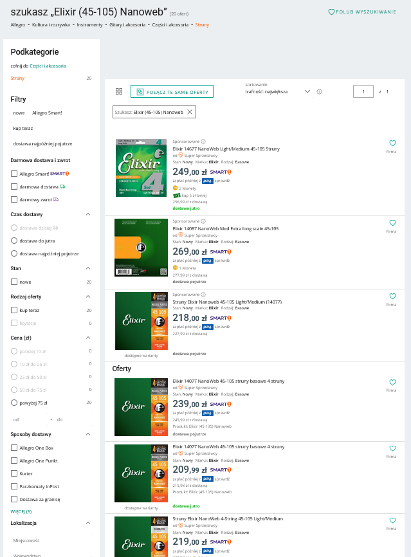Click heart icon on the 209,99 zł offer
The width and height of the screenshot is (411, 557).
pyautogui.click(x=392, y=448)
